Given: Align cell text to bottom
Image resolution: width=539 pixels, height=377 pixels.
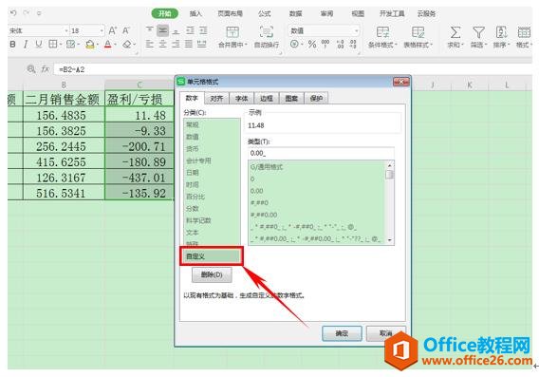Looking at the screenshot, I should [176, 30].
